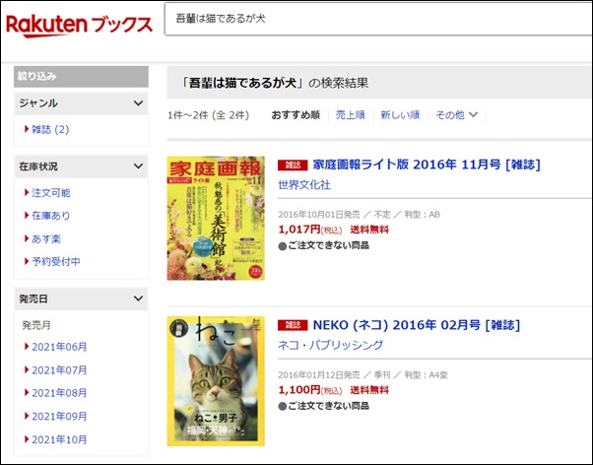This screenshot has width=593, height=465.
Task: Open the その他 sort dropdown
Action: [456, 115]
